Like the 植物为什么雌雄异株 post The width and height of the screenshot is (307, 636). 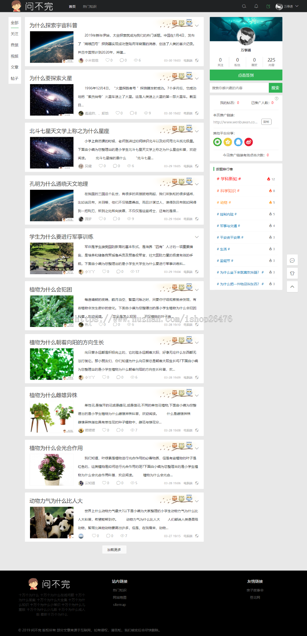pos(104,430)
